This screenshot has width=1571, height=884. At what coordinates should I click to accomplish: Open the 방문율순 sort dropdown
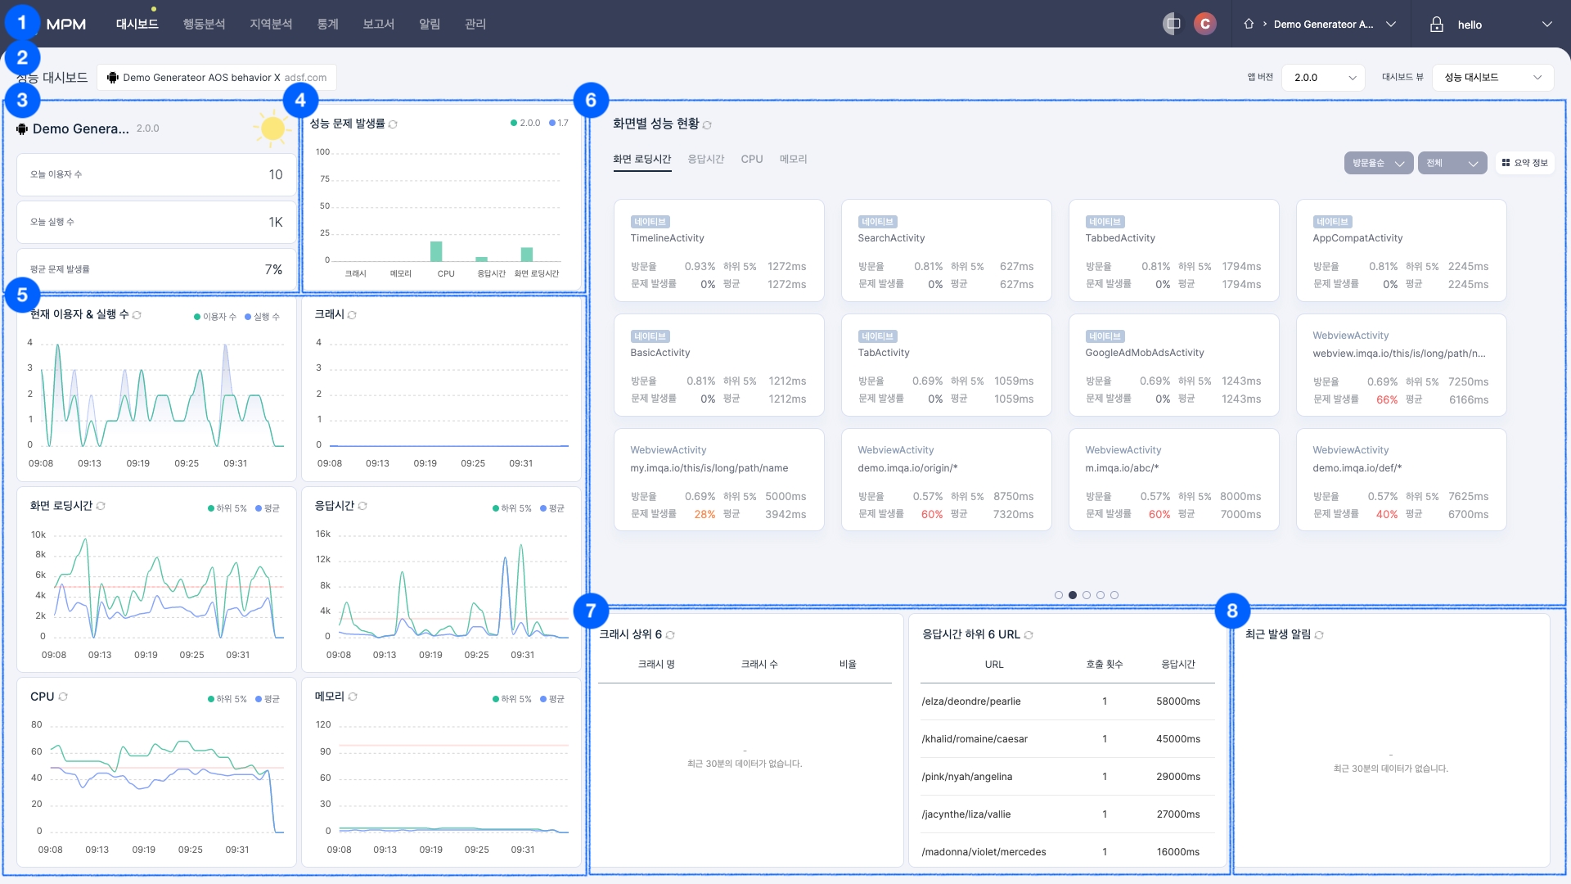pyautogui.click(x=1378, y=163)
